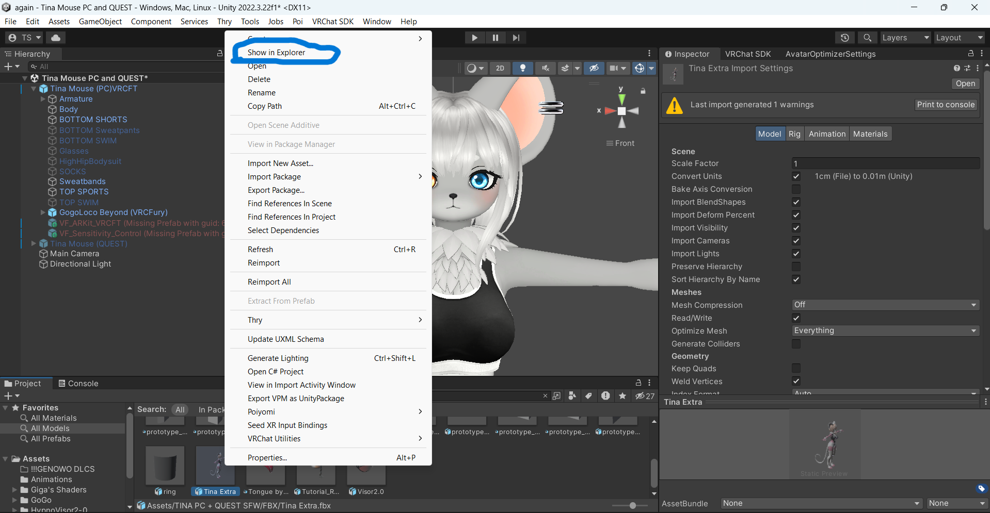Adjust the Project icon size slider
Screen dimensions: 990x513
tap(633, 506)
